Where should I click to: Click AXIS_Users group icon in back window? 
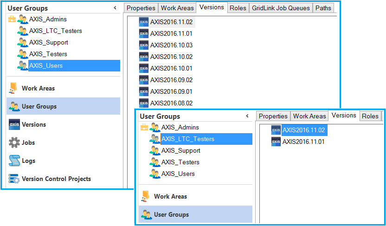point(23,65)
